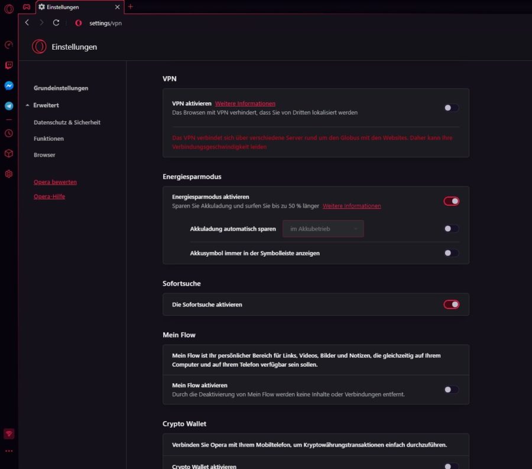Turn off the Sofortsuche toggle
This screenshot has width=532, height=469.
451,305
